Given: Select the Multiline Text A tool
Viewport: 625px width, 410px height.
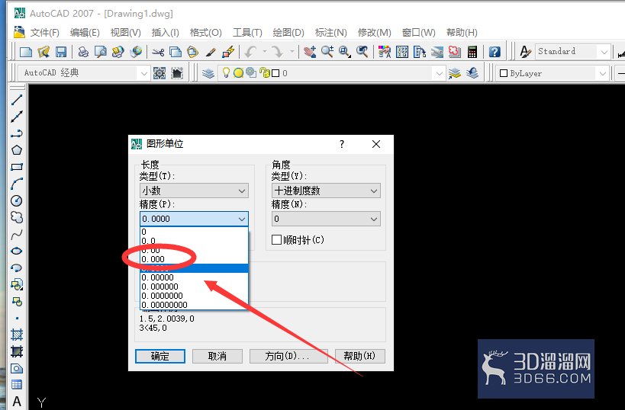Looking at the screenshot, I should [x=16, y=402].
